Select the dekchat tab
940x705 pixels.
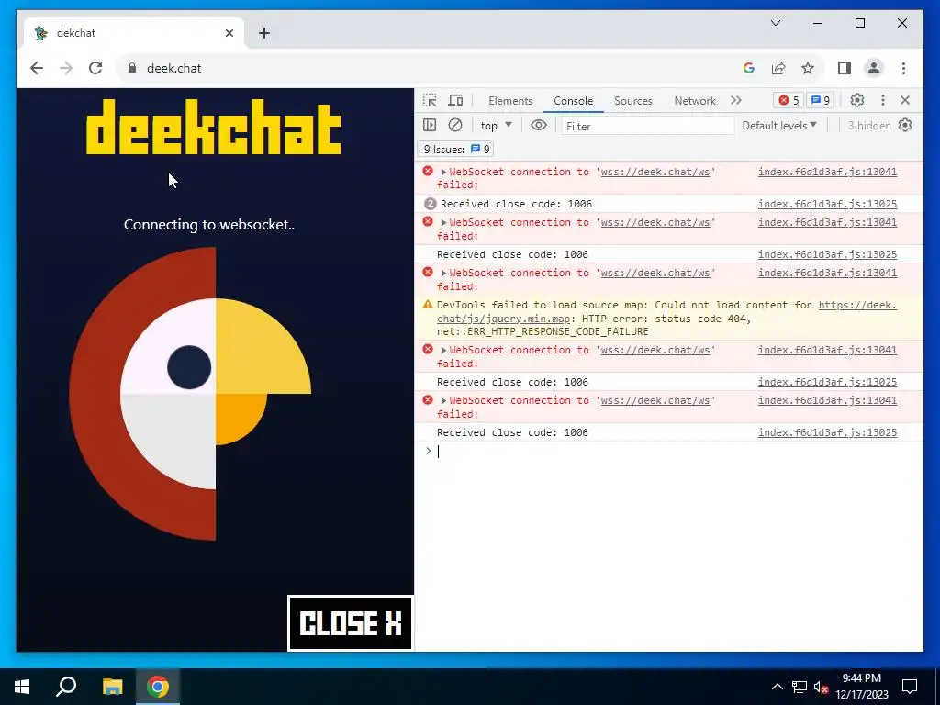point(134,33)
